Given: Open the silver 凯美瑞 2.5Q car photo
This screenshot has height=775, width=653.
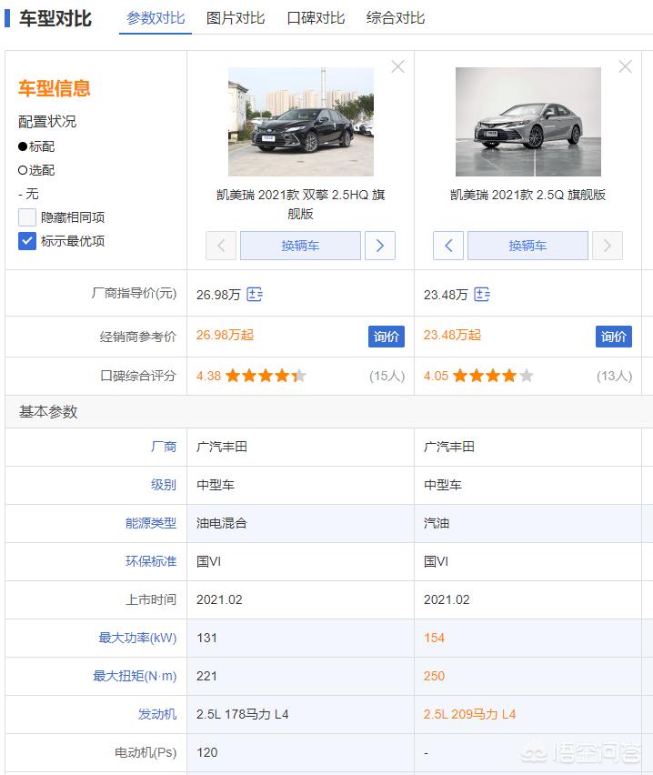Looking at the screenshot, I should [x=527, y=122].
